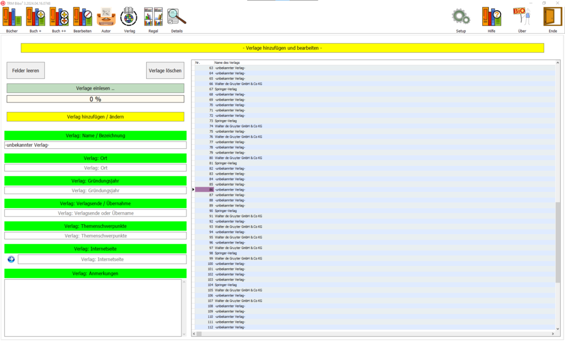
Task: Open the Bücher toolbar icon
Action: [x=12, y=17]
